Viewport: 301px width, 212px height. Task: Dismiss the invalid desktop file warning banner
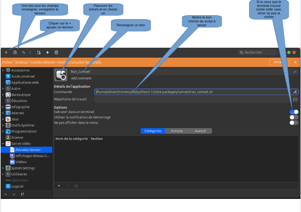click(x=295, y=62)
